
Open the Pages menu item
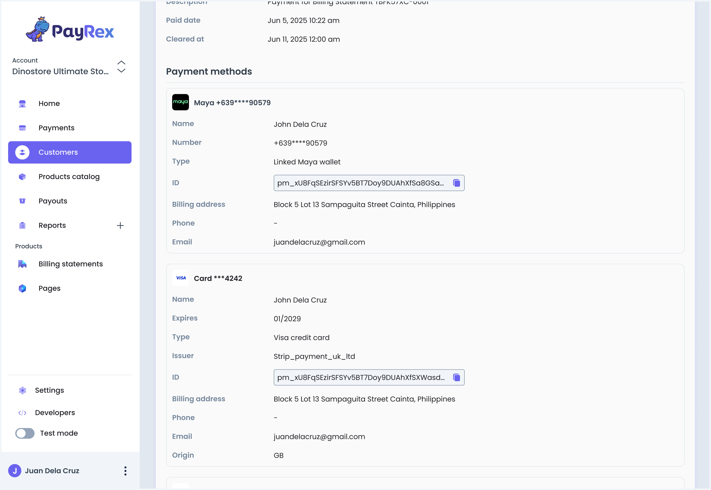[x=50, y=288]
